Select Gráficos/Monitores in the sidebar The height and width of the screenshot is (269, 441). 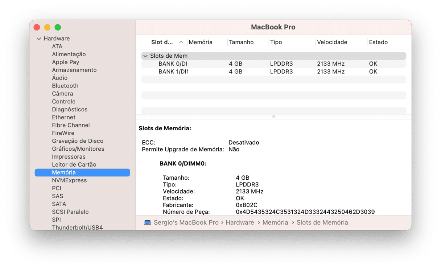78,149
